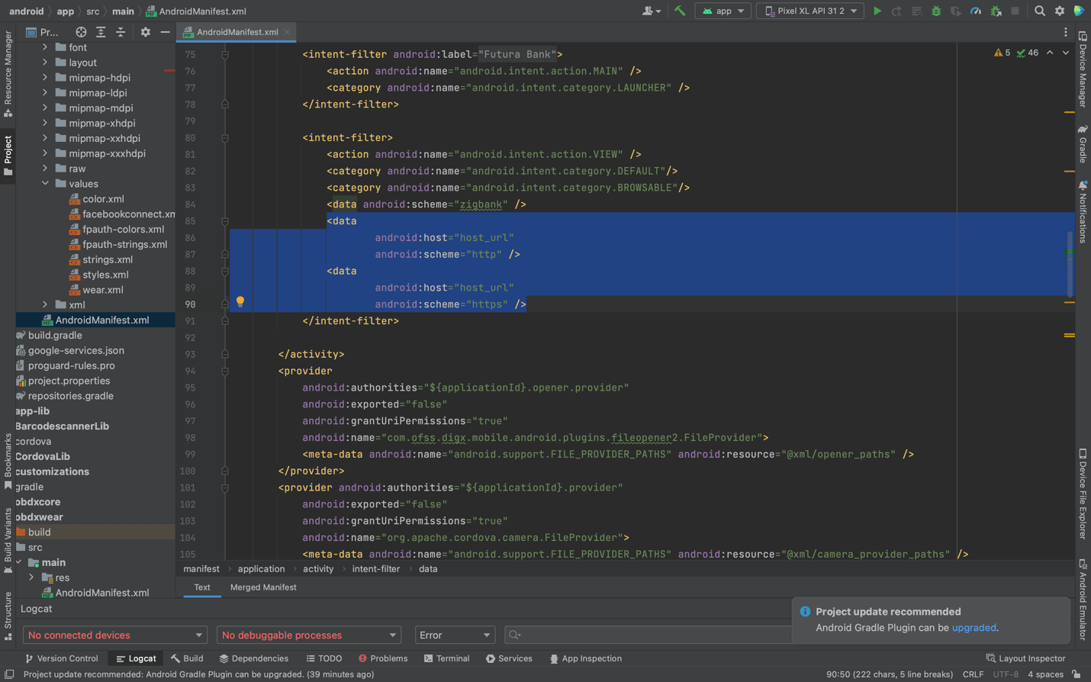This screenshot has width=1091, height=682.
Task: Open No connected devices dropdown
Action: coord(114,635)
